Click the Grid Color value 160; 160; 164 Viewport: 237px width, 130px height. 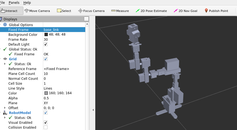[x=60, y=93]
